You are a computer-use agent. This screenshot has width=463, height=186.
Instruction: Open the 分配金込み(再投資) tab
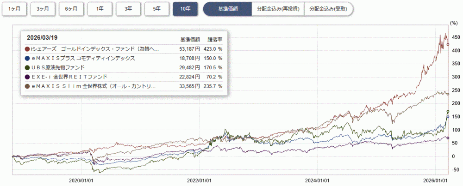tap(278, 9)
